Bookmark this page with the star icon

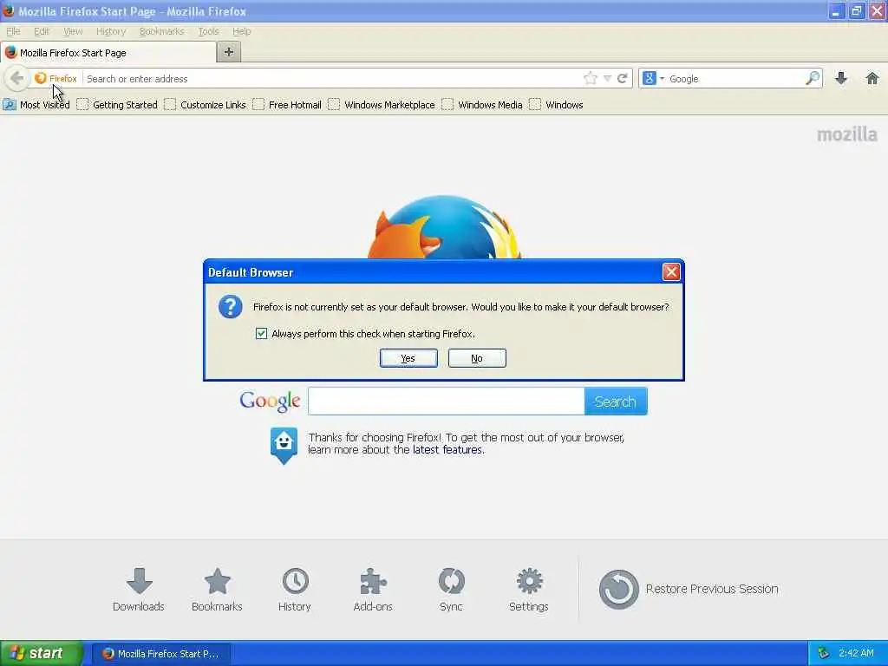pyautogui.click(x=590, y=78)
